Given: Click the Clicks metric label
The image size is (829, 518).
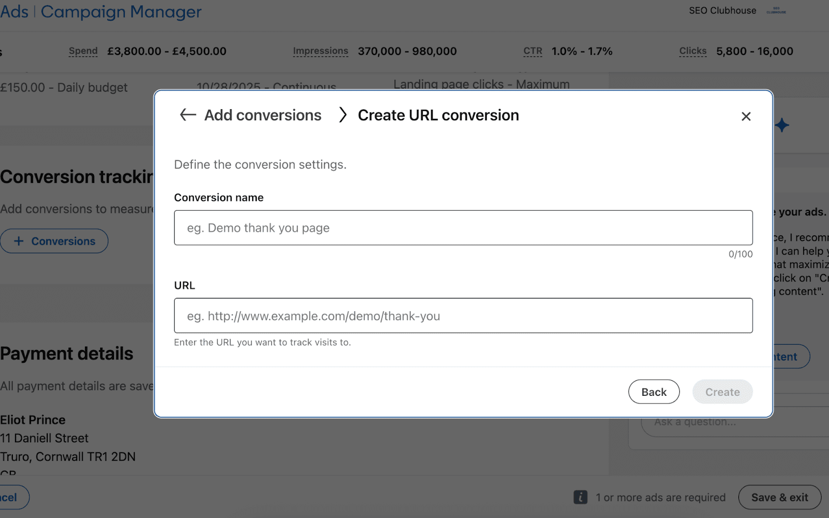Looking at the screenshot, I should coord(693,51).
